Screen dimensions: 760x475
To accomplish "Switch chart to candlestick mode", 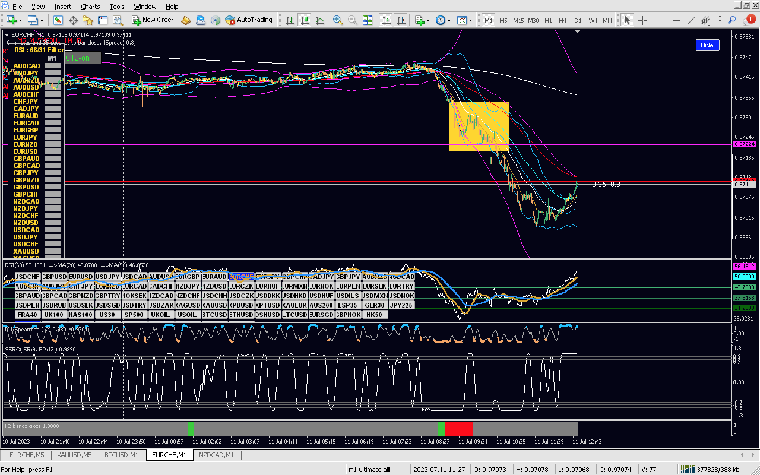I will point(305,20).
